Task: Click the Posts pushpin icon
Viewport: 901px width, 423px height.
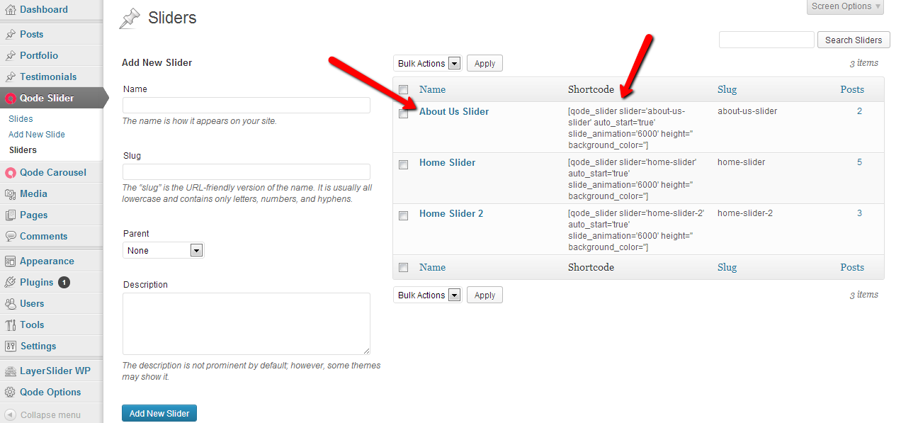Action: (x=11, y=34)
